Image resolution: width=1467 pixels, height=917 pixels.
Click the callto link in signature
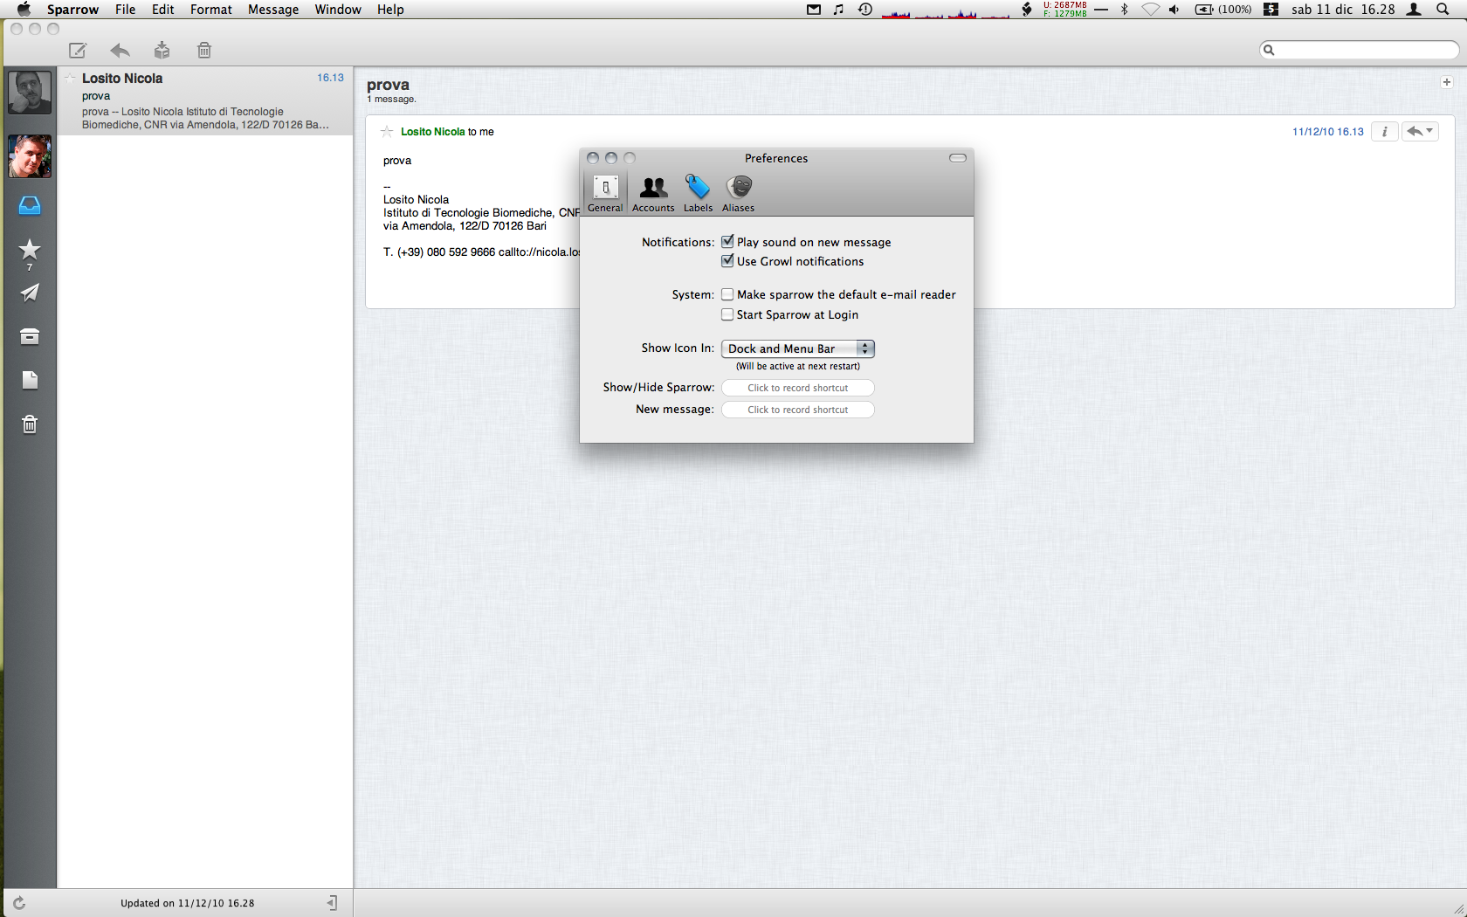coord(539,252)
